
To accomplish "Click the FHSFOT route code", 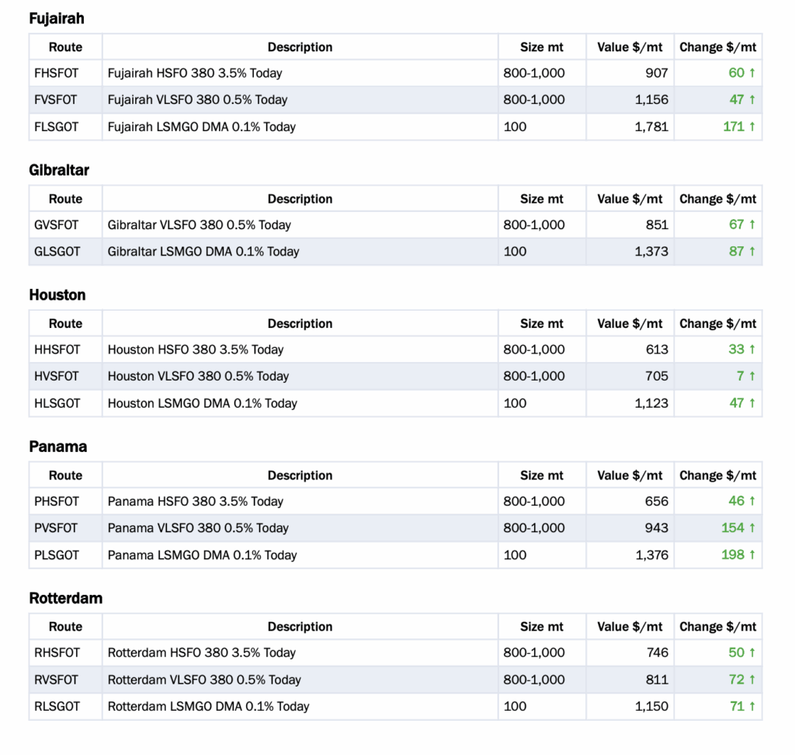I will click(x=56, y=73).
